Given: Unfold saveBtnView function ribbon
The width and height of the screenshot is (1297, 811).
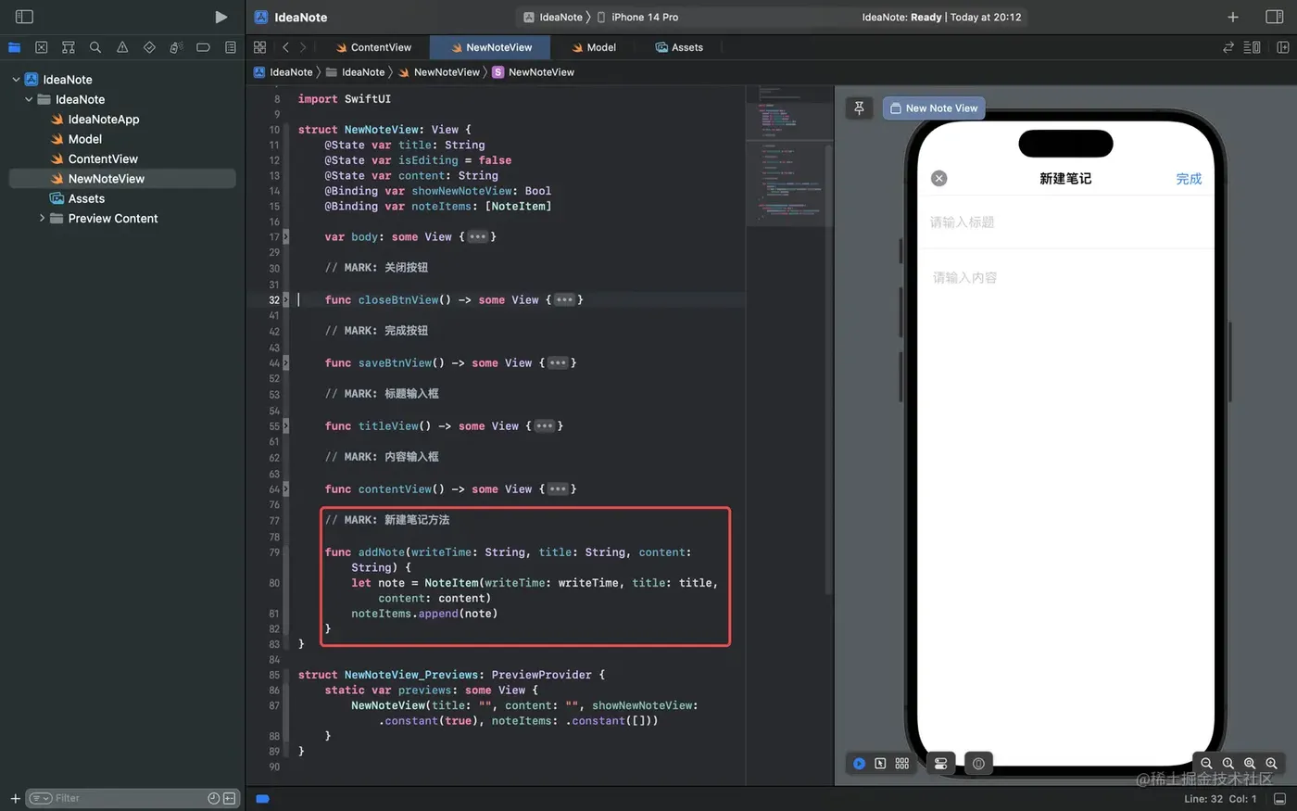Looking at the screenshot, I should click(285, 363).
